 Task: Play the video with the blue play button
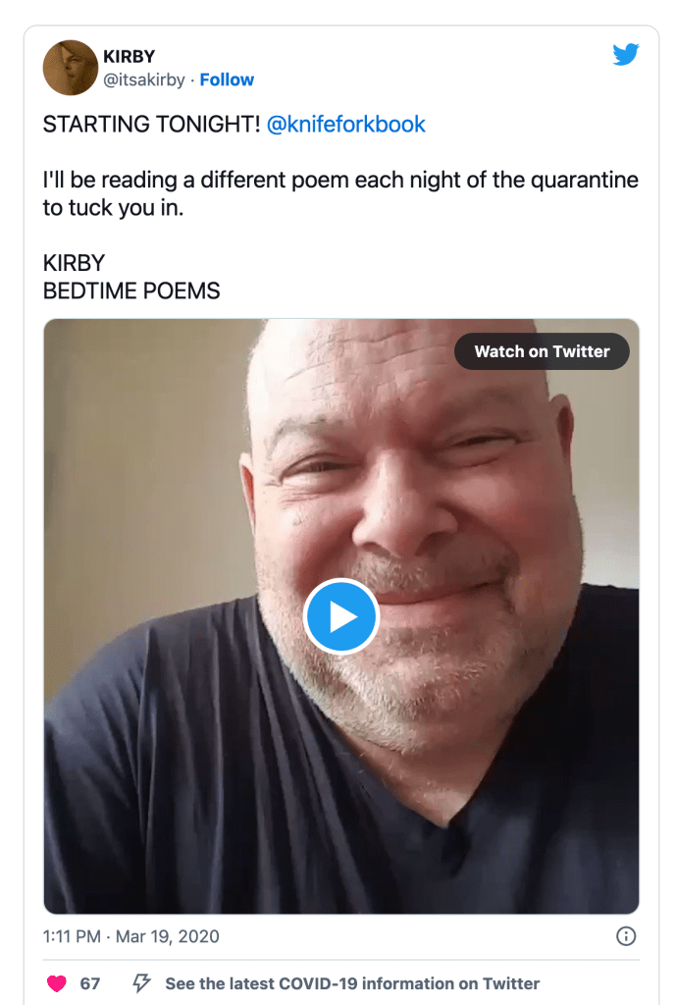pyautogui.click(x=340, y=616)
